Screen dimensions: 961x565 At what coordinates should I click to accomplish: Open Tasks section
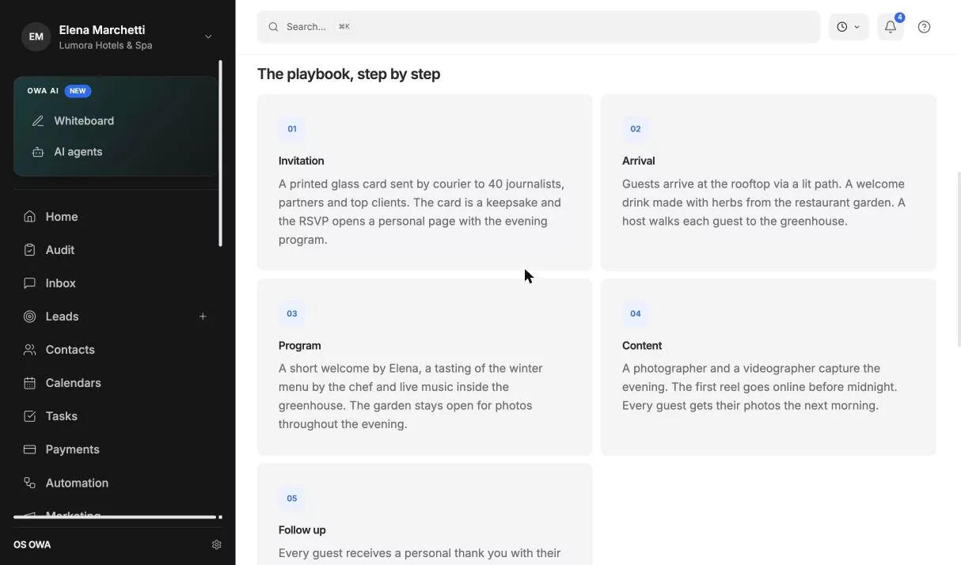point(62,416)
